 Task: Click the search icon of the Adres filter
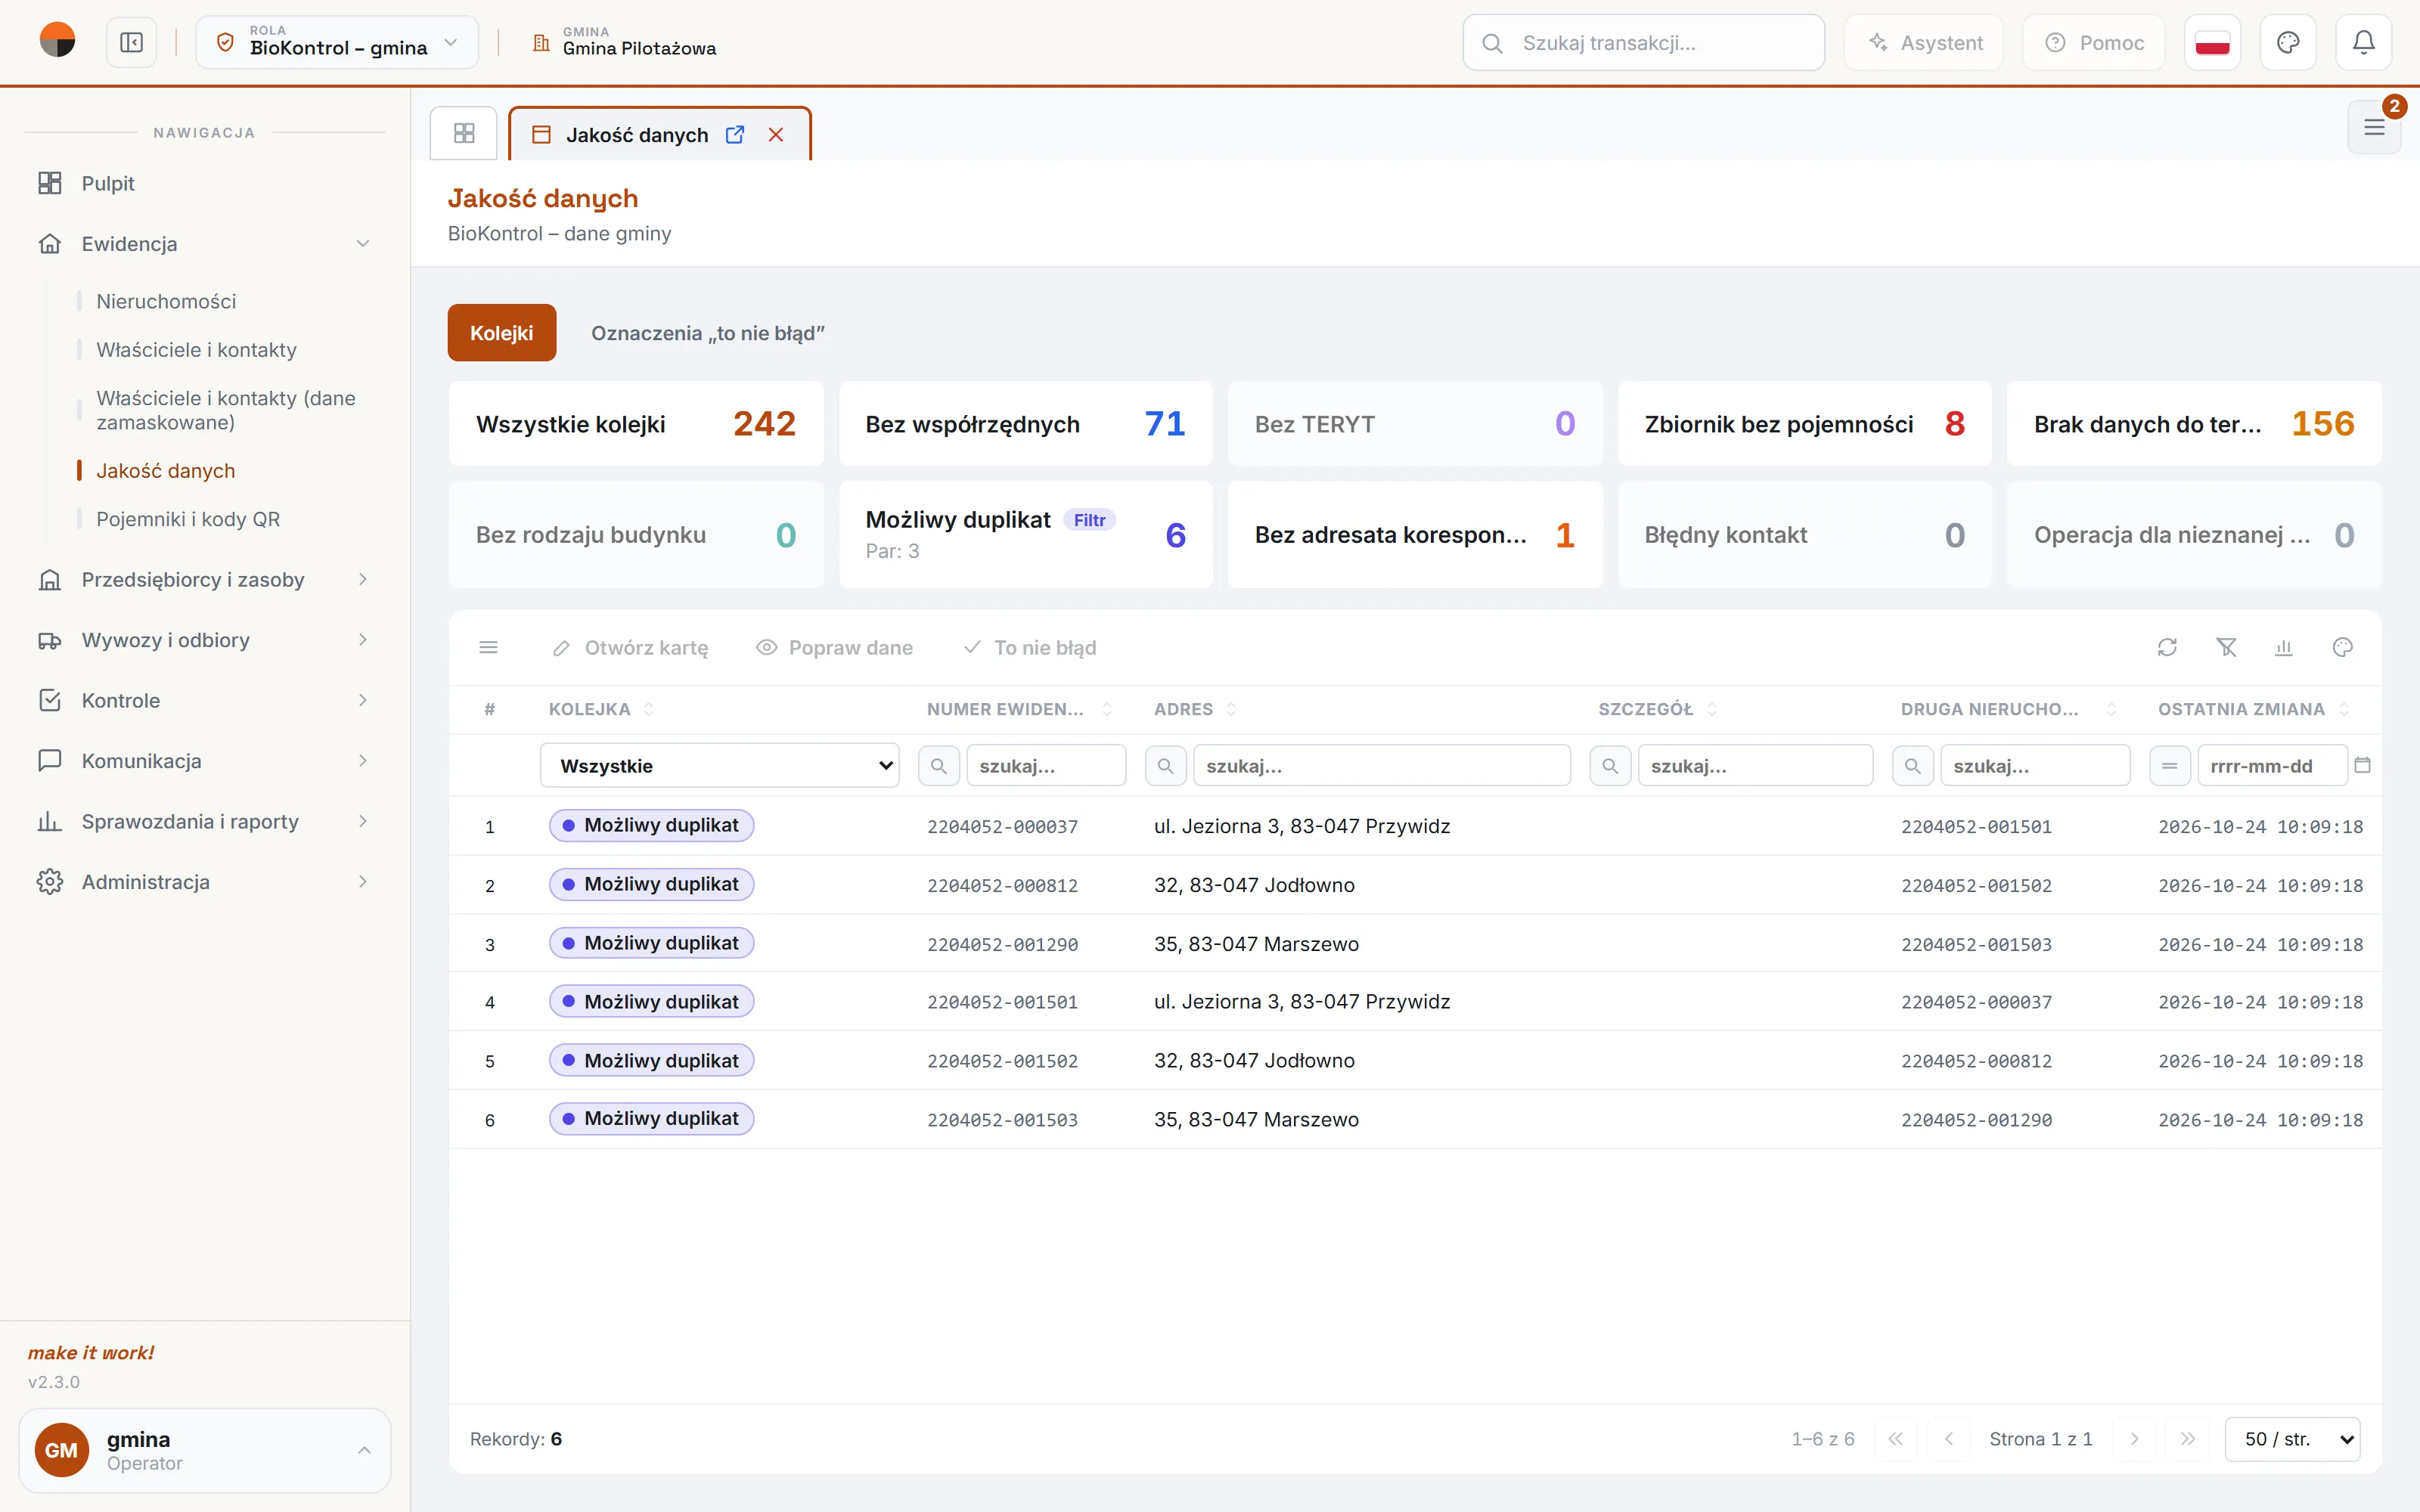(1165, 765)
